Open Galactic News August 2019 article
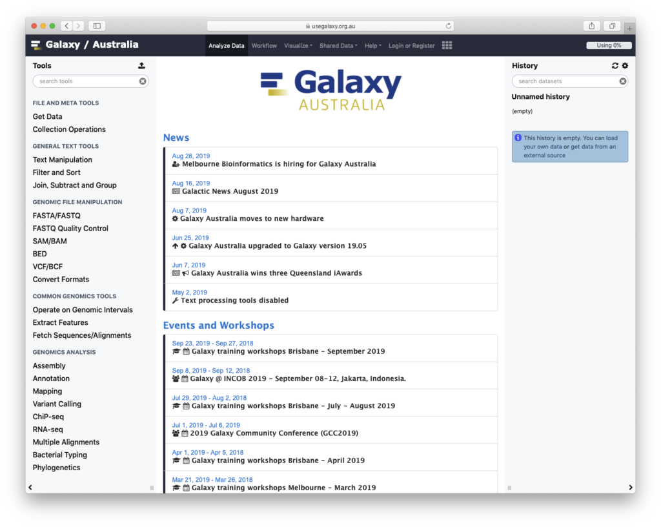Screen dimensions: 661x527 230,191
